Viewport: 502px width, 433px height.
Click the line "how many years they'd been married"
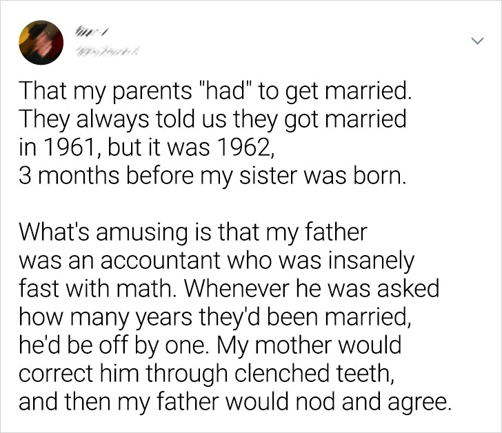point(210,319)
